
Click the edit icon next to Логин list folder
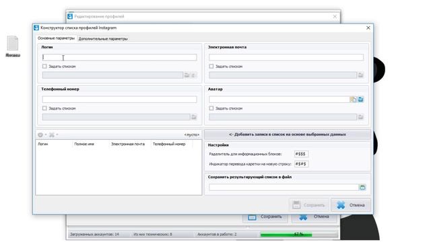(x=193, y=75)
